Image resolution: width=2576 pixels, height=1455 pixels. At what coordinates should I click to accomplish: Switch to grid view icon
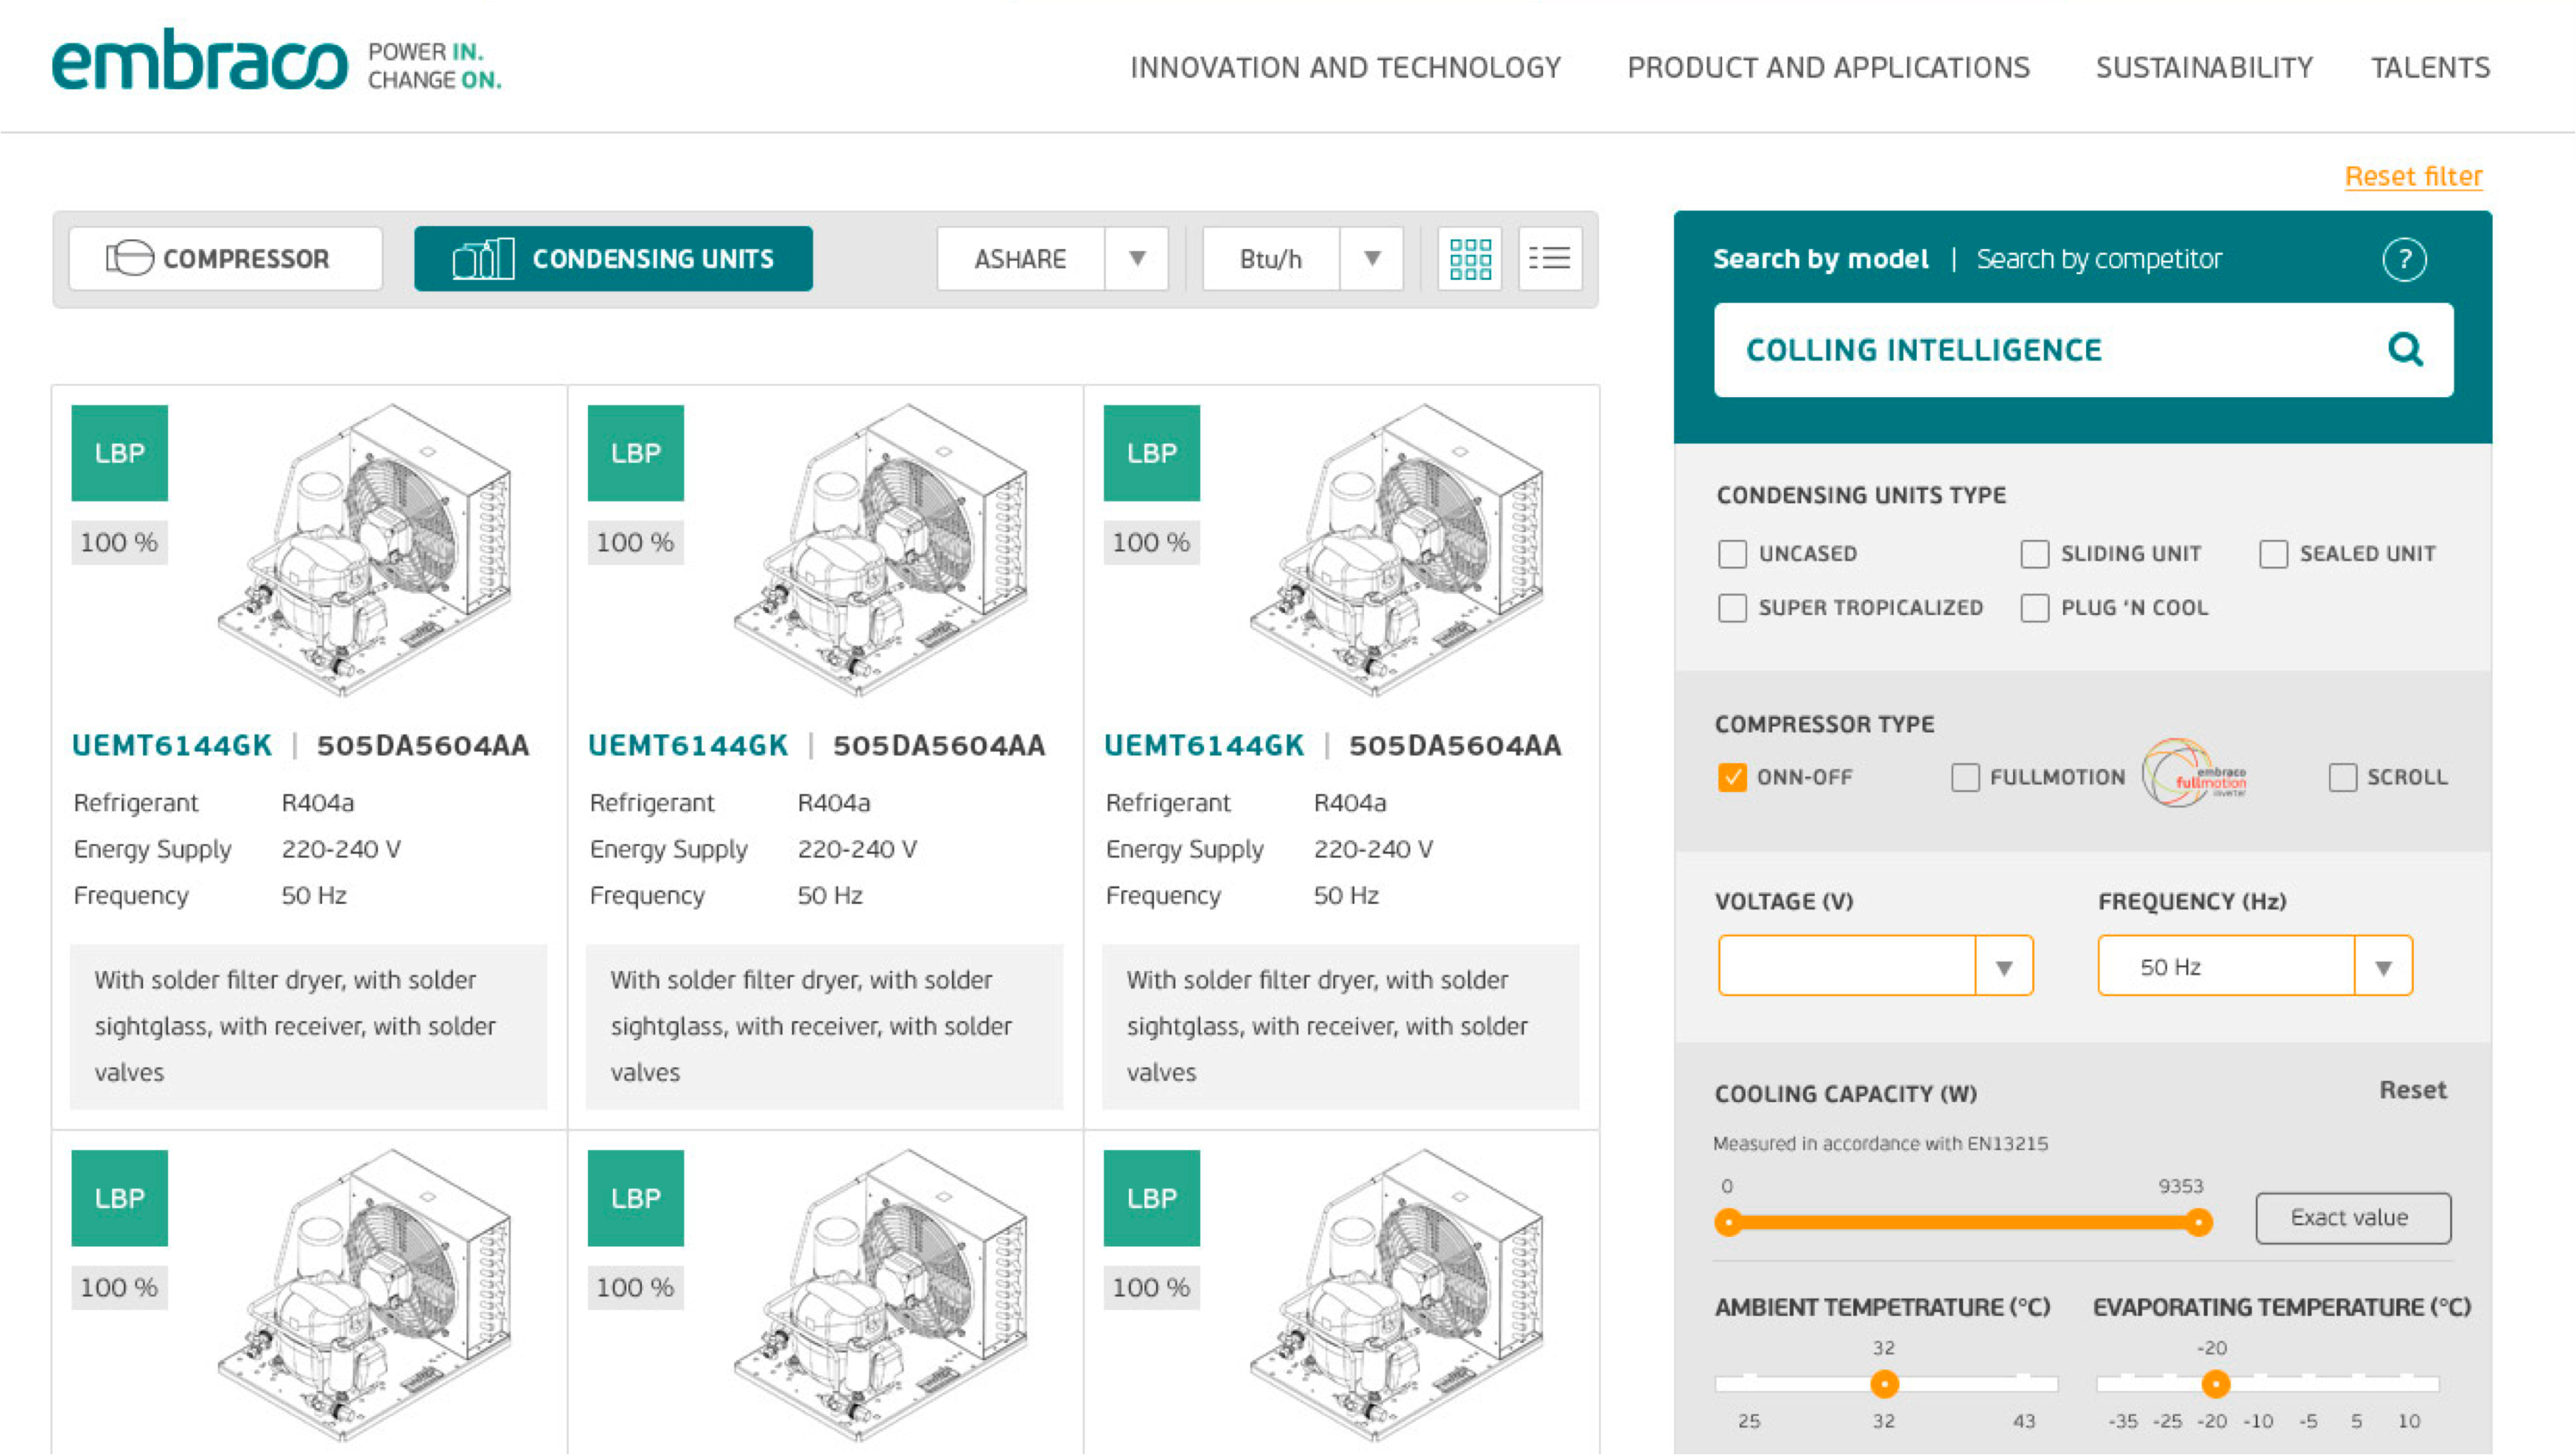[1470, 259]
